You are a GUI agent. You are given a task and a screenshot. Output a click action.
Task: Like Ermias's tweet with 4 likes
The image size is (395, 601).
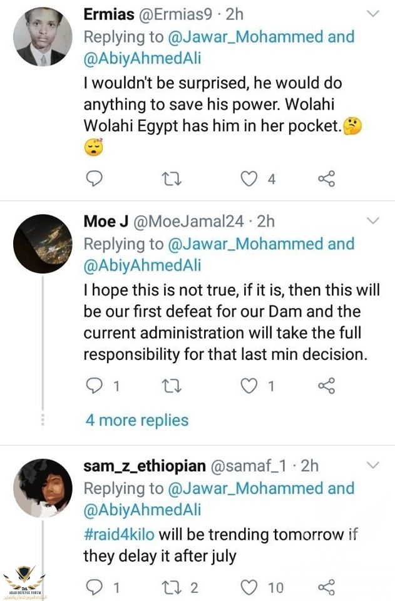pyautogui.click(x=250, y=179)
